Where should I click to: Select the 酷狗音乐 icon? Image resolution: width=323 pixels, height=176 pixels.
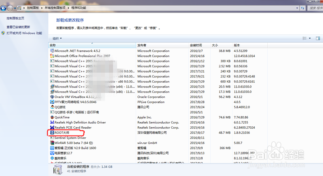52,158
